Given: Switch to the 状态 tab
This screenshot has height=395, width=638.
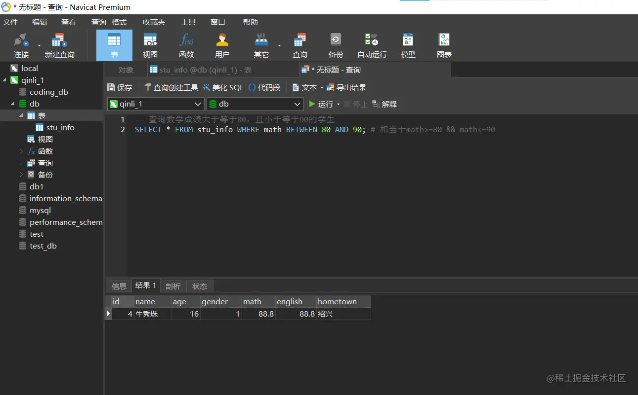Looking at the screenshot, I should [200, 286].
